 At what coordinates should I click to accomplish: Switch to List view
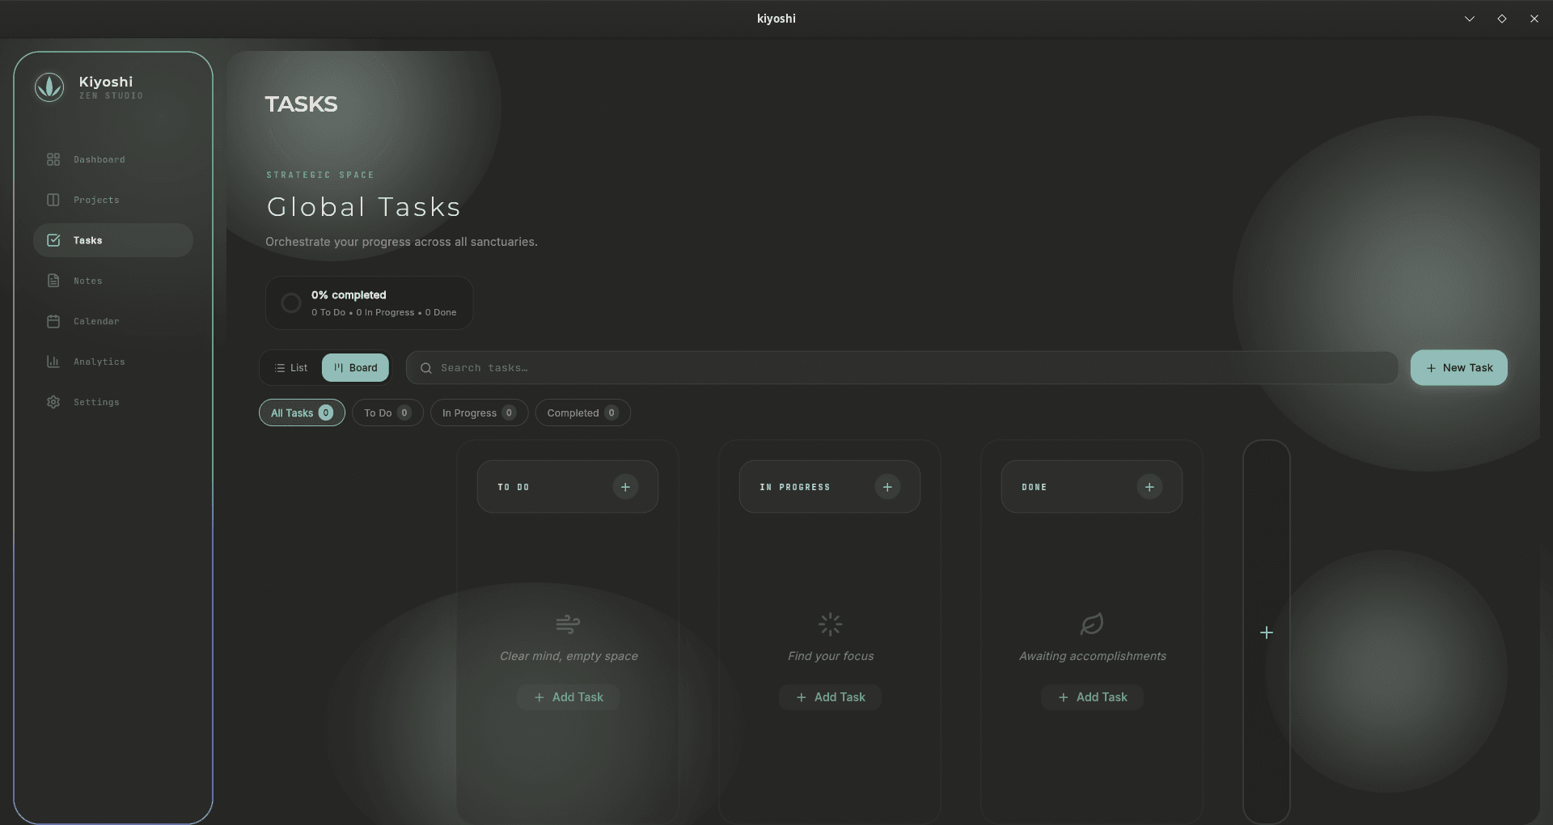click(291, 368)
